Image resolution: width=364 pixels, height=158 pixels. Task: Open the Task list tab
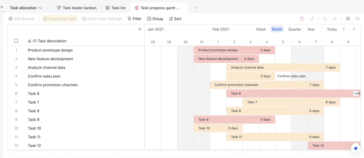pyautogui.click(x=116, y=8)
